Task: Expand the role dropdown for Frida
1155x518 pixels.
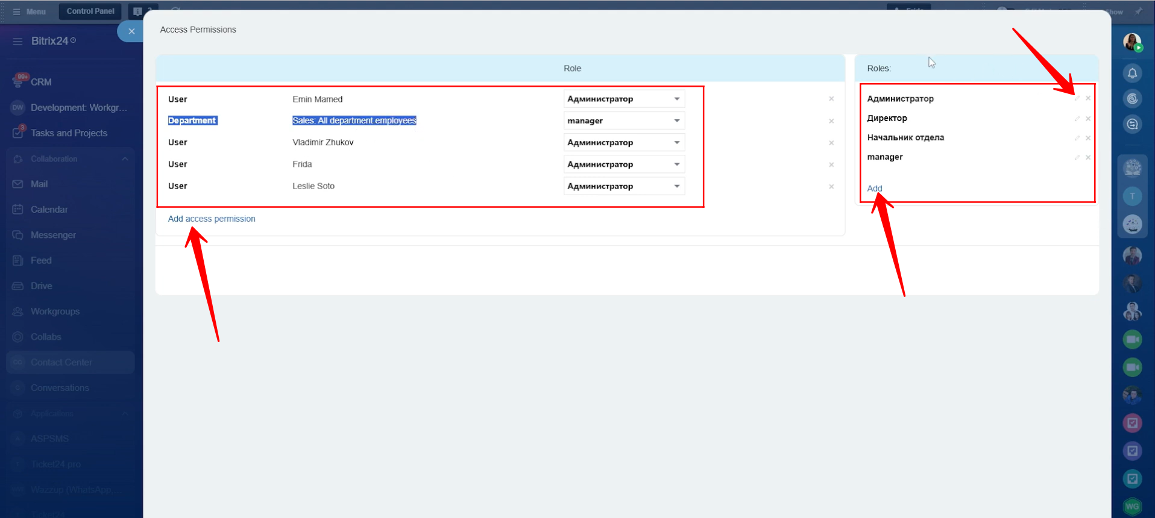Action: 623,164
